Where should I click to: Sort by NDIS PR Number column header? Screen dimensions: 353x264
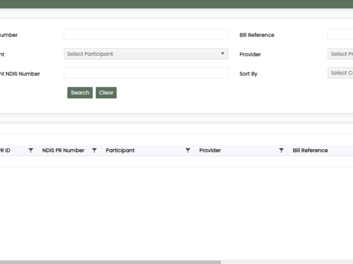point(63,150)
